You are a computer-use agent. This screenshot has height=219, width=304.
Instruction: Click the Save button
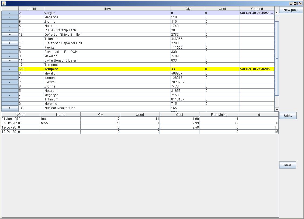[x=287, y=165]
